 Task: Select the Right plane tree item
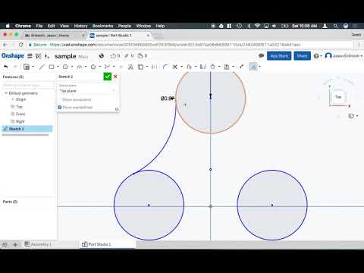tap(20, 121)
